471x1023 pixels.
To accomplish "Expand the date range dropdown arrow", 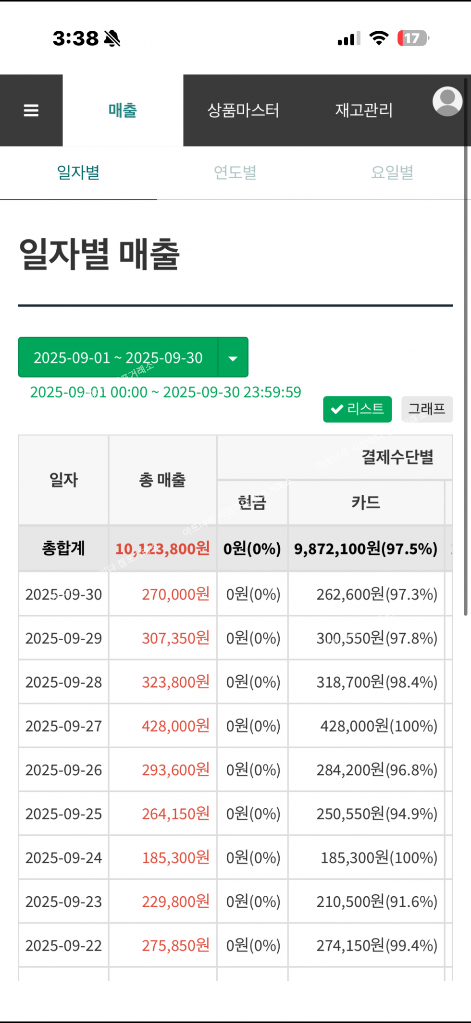I will pyautogui.click(x=233, y=358).
